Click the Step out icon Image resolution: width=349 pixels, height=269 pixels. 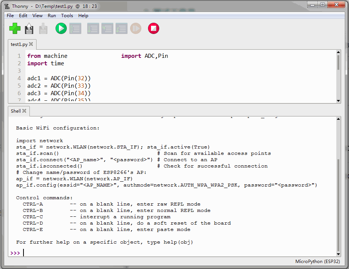click(122, 28)
